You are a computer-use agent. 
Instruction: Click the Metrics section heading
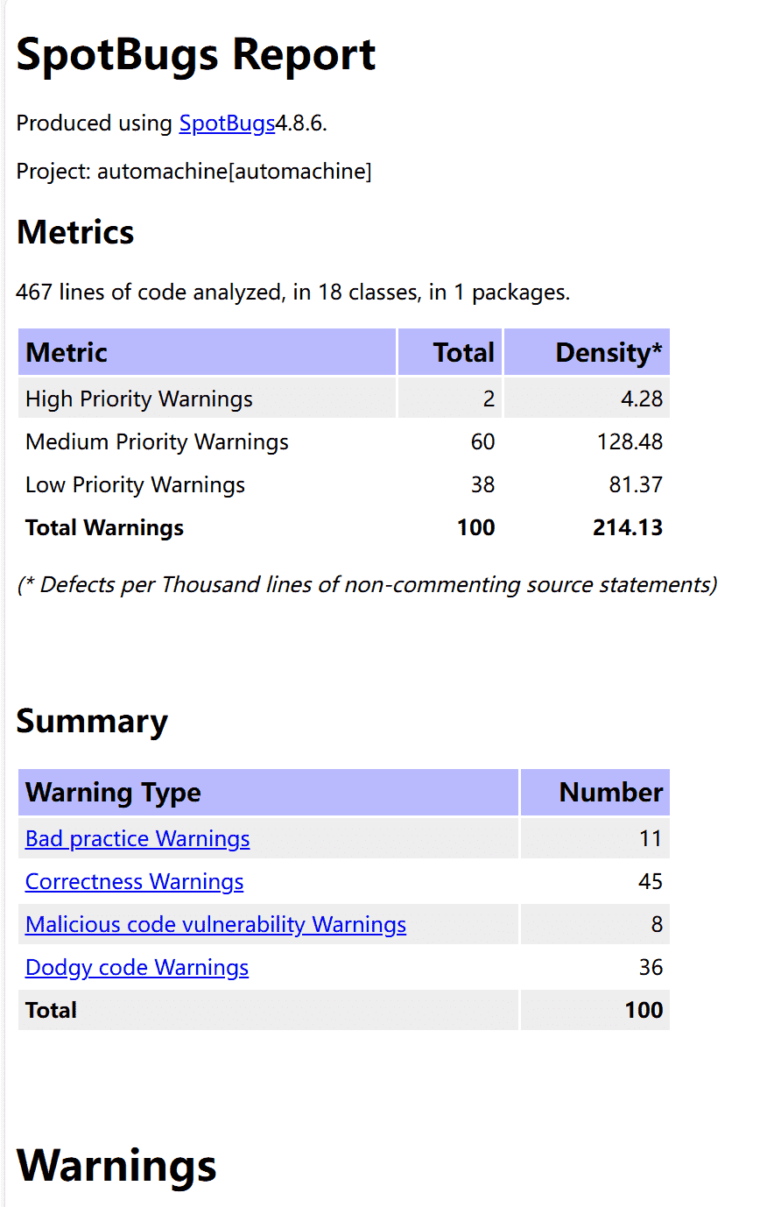(75, 233)
